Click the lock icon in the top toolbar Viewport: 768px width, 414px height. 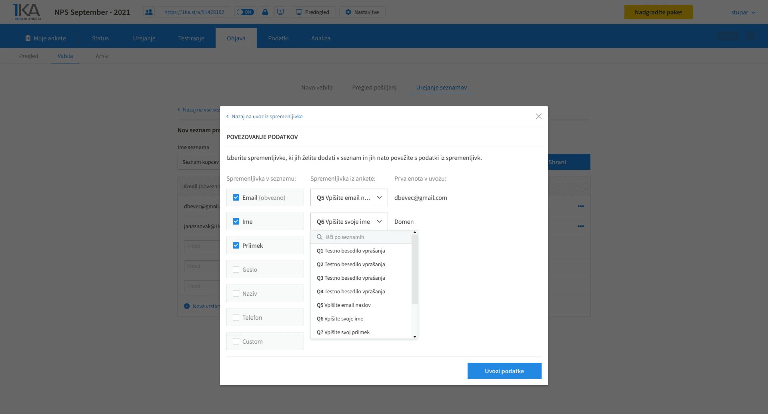(265, 12)
